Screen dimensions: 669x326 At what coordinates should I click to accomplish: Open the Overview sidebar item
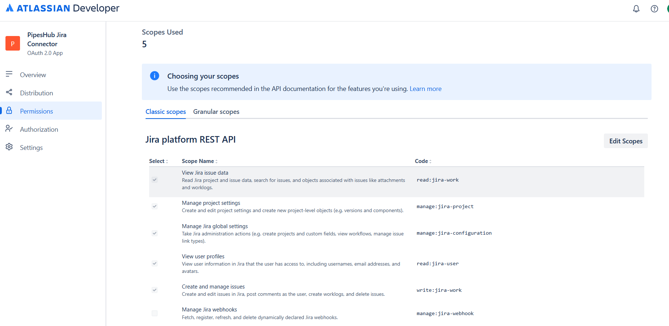[x=51, y=75]
